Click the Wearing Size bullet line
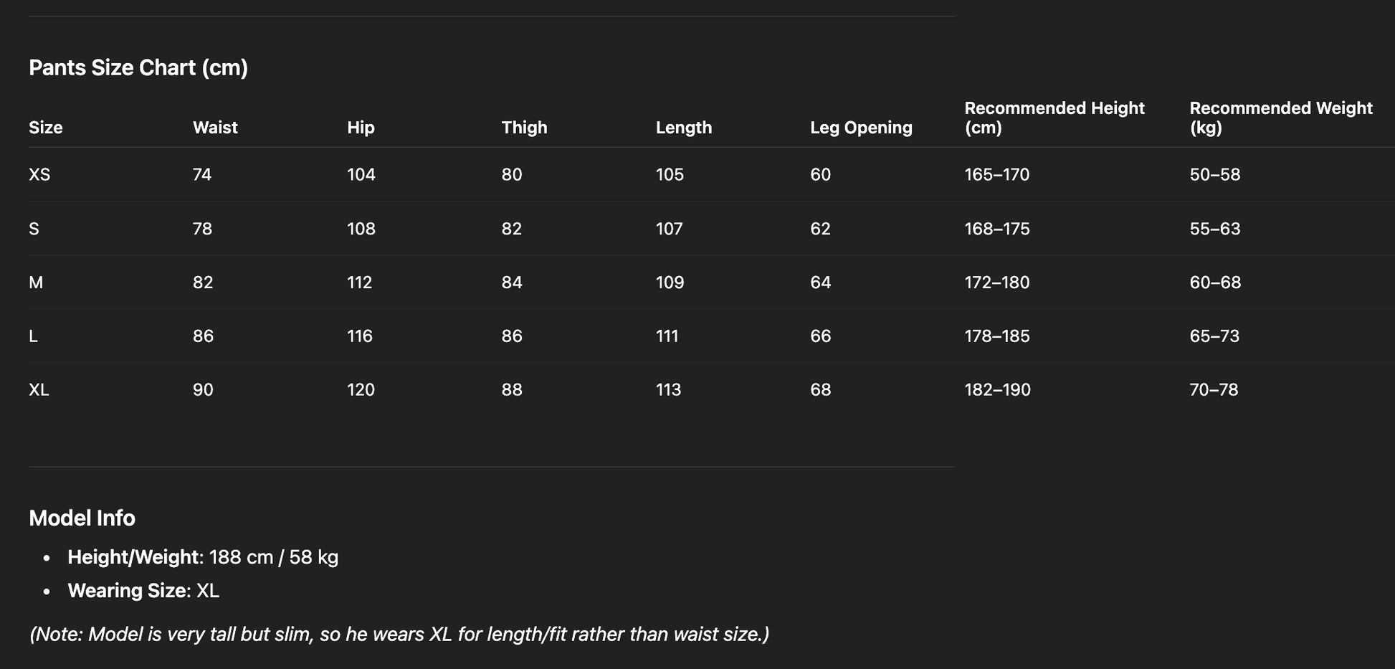The height and width of the screenshot is (669, 1395). (143, 591)
